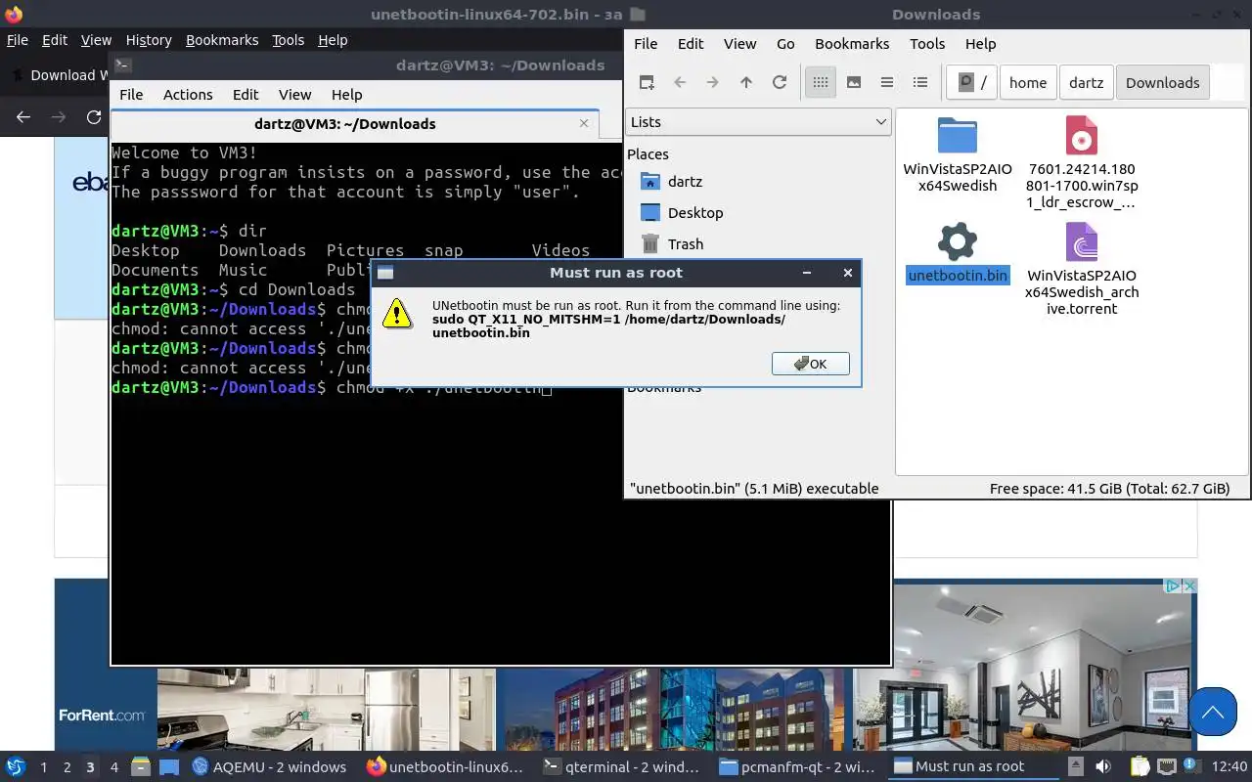Click the new tab icon in file manager
The height and width of the screenshot is (782, 1252).
(x=647, y=83)
